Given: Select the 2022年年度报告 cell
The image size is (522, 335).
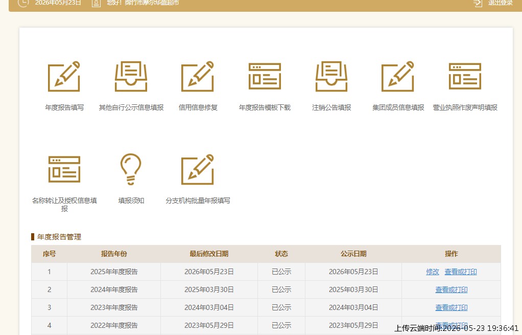Looking at the screenshot, I should click(114, 325).
